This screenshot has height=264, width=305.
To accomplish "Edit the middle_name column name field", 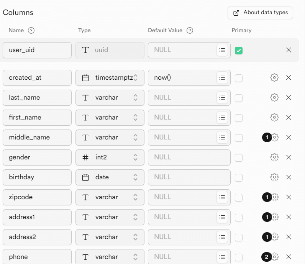I will (x=37, y=137).
